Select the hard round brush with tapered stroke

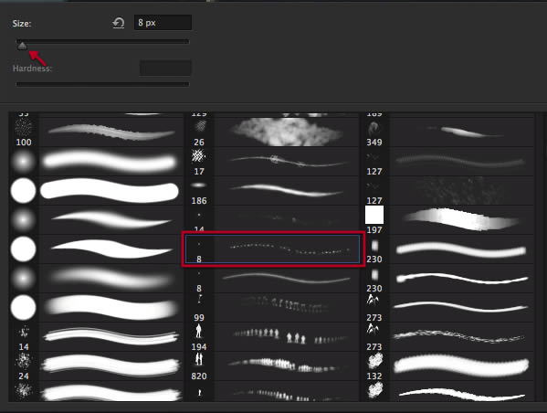[96, 249]
